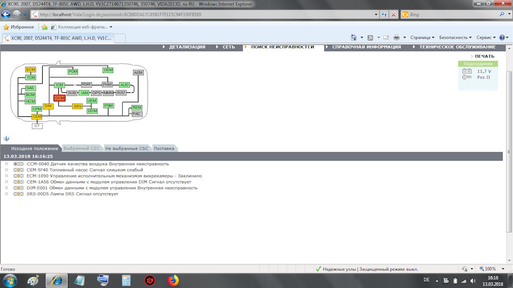Select the IAM module node
513x288 pixels.
pos(84,93)
